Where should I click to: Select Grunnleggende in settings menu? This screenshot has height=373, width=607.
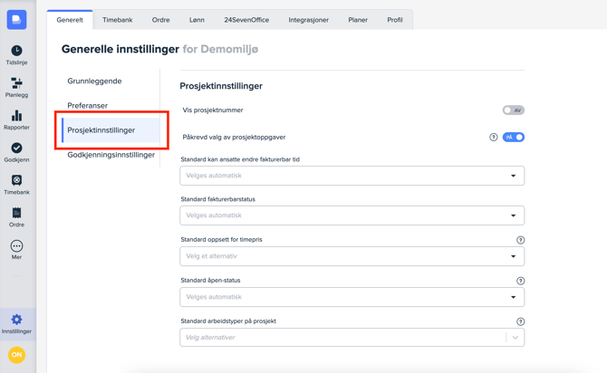coord(94,81)
